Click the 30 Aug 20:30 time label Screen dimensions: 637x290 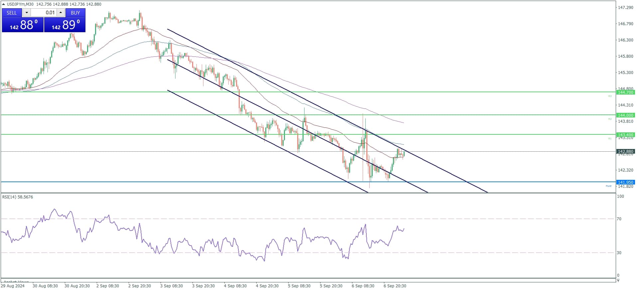[77, 286]
